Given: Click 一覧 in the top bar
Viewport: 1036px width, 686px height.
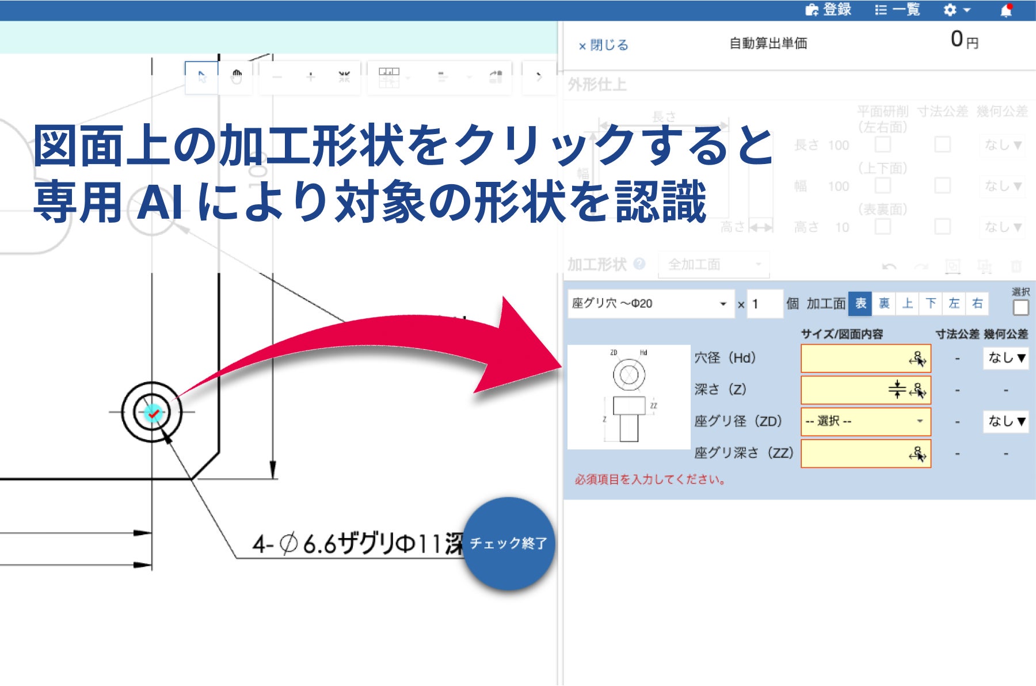Looking at the screenshot, I should (x=897, y=10).
